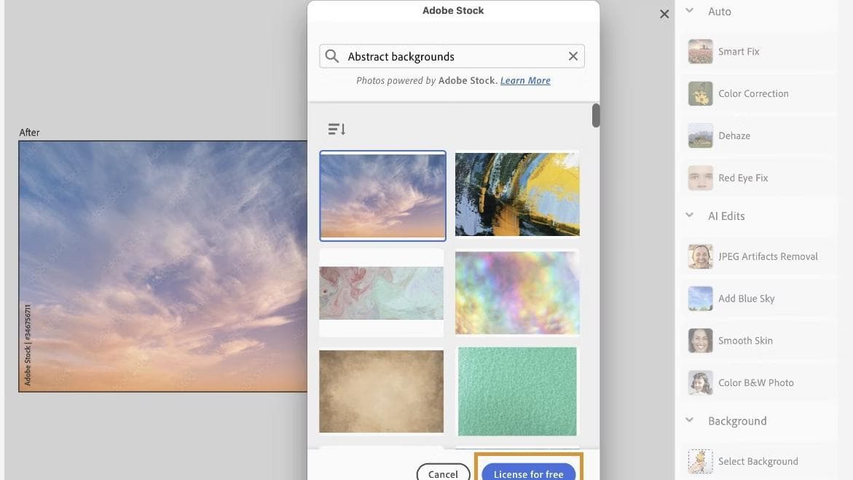Cancel the Adobe Stock dialog

(x=443, y=473)
